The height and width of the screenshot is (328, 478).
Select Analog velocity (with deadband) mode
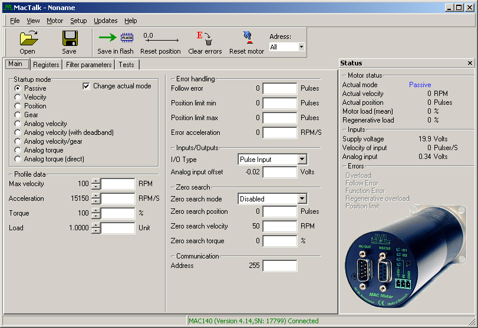(18, 132)
